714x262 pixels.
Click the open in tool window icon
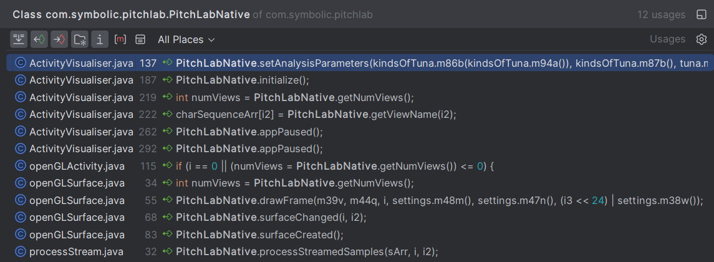click(x=701, y=14)
